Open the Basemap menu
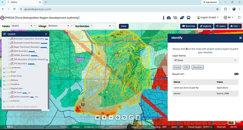This screenshot has width=243, height=130. click(189, 26)
